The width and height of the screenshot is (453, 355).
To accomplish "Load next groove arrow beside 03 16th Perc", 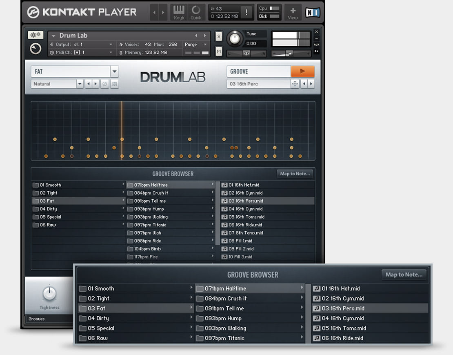I will tap(311, 84).
